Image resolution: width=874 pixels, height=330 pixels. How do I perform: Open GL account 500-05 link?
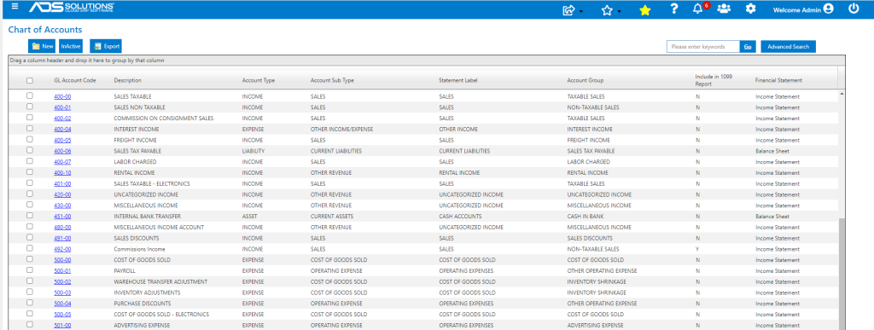(x=62, y=315)
